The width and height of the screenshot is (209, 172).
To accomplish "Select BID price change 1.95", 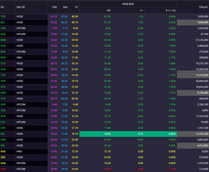I will point(141,22).
